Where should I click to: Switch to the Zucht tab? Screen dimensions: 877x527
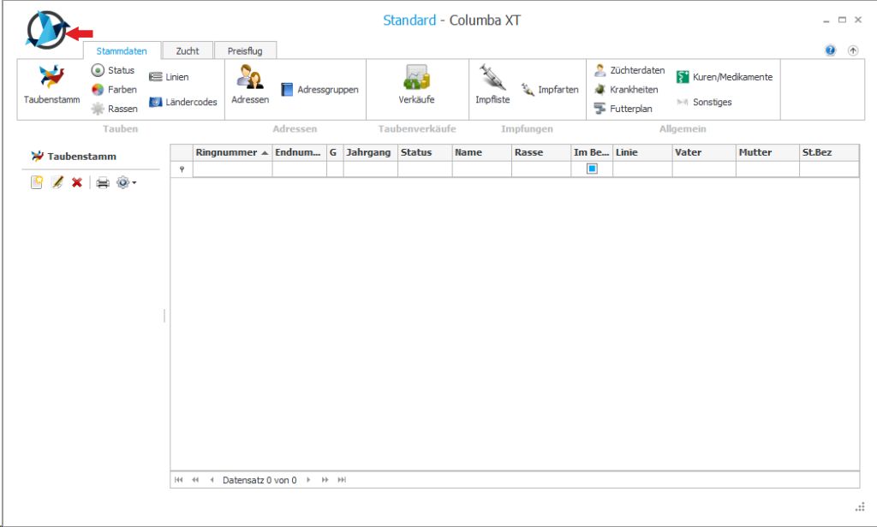(188, 51)
